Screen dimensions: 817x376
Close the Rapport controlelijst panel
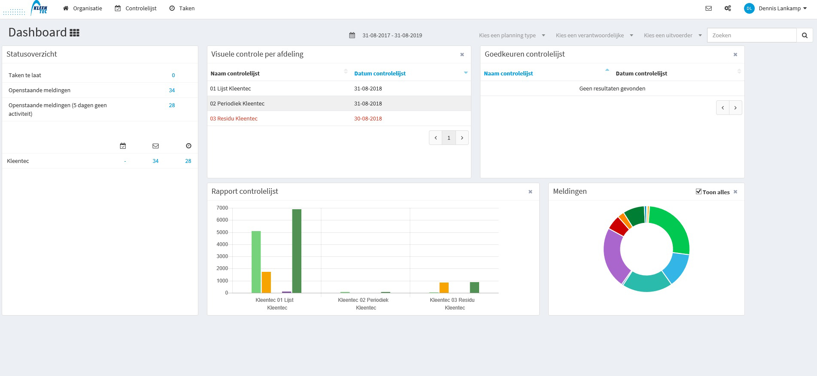tap(530, 192)
